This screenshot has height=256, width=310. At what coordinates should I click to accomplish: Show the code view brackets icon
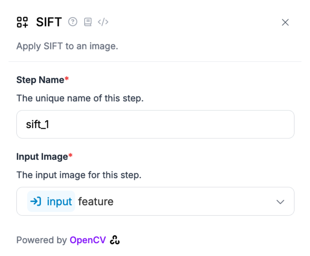[103, 22]
